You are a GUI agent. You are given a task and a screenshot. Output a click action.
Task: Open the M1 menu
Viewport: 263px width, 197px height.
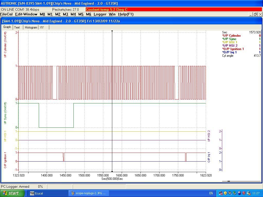pos(50,14)
